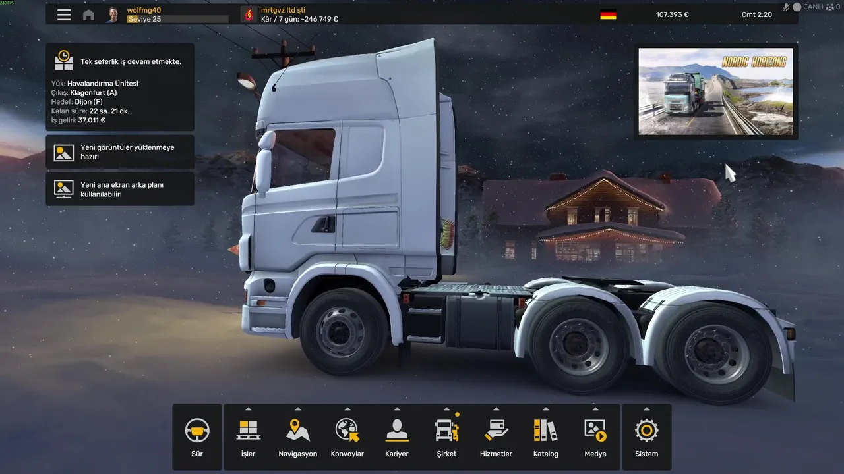Open the İşler cargo pallet icon
This screenshot has height=474, width=844.
(x=248, y=431)
